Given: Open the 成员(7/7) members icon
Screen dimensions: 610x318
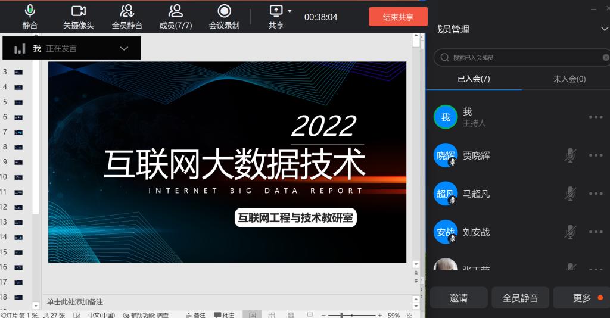Looking at the screenshot, I should pos(175,17).
